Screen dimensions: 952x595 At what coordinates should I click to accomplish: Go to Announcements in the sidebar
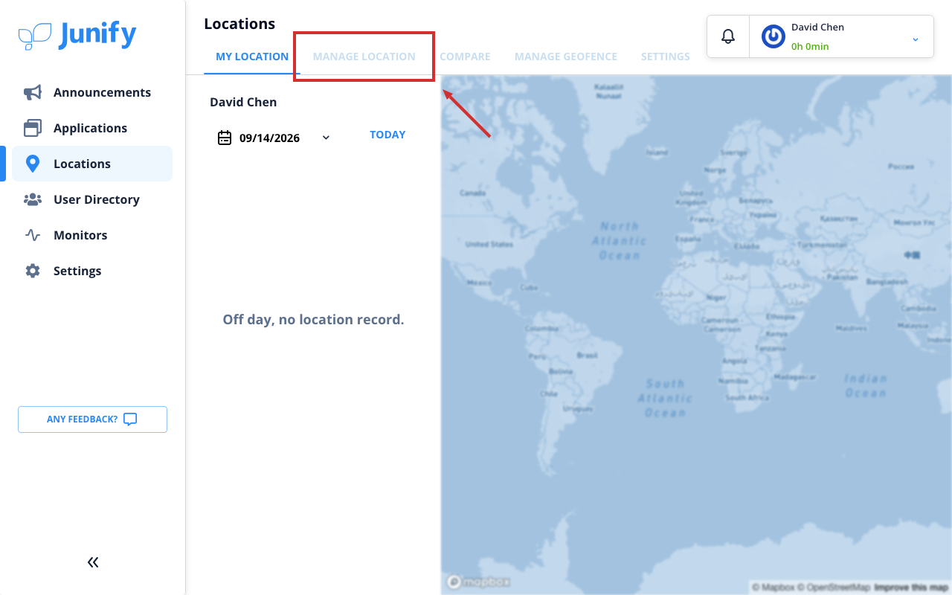point(92,92)
